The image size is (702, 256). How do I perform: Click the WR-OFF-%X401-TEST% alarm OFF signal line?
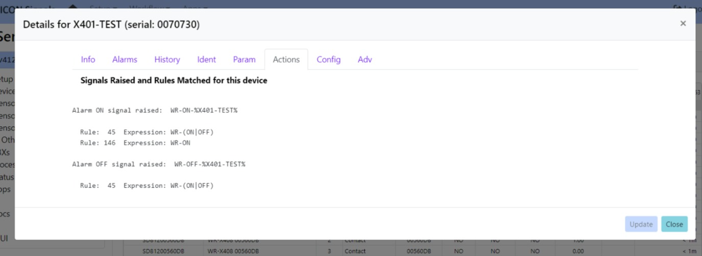pos(159,164)
